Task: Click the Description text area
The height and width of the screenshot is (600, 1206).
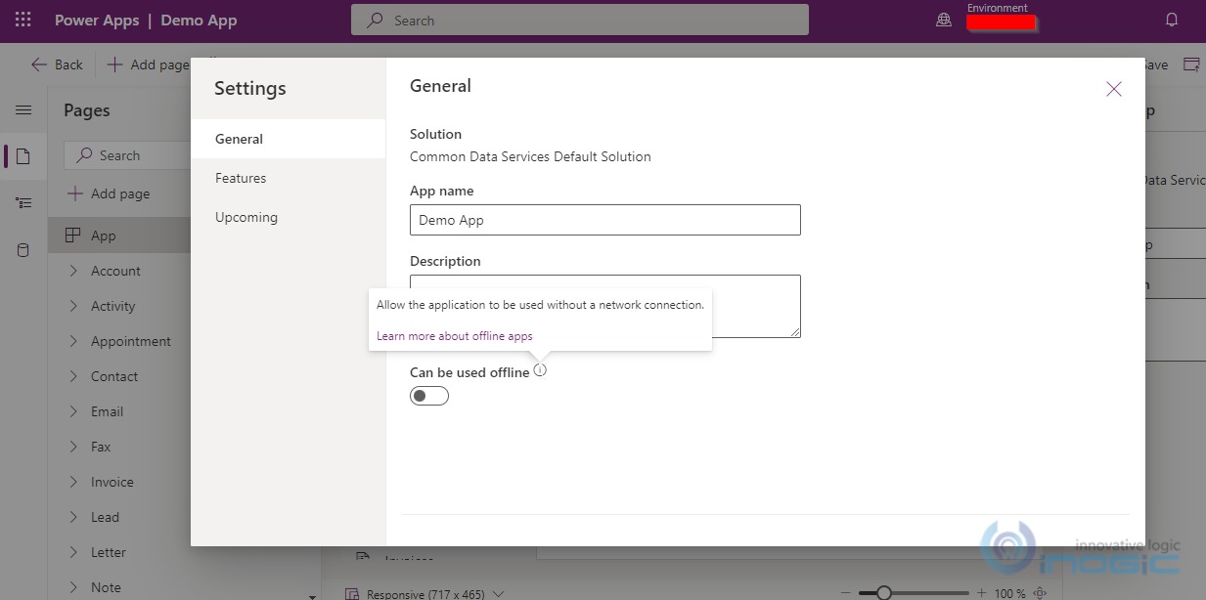Action: pyautogui.click(x=605, y=306)
